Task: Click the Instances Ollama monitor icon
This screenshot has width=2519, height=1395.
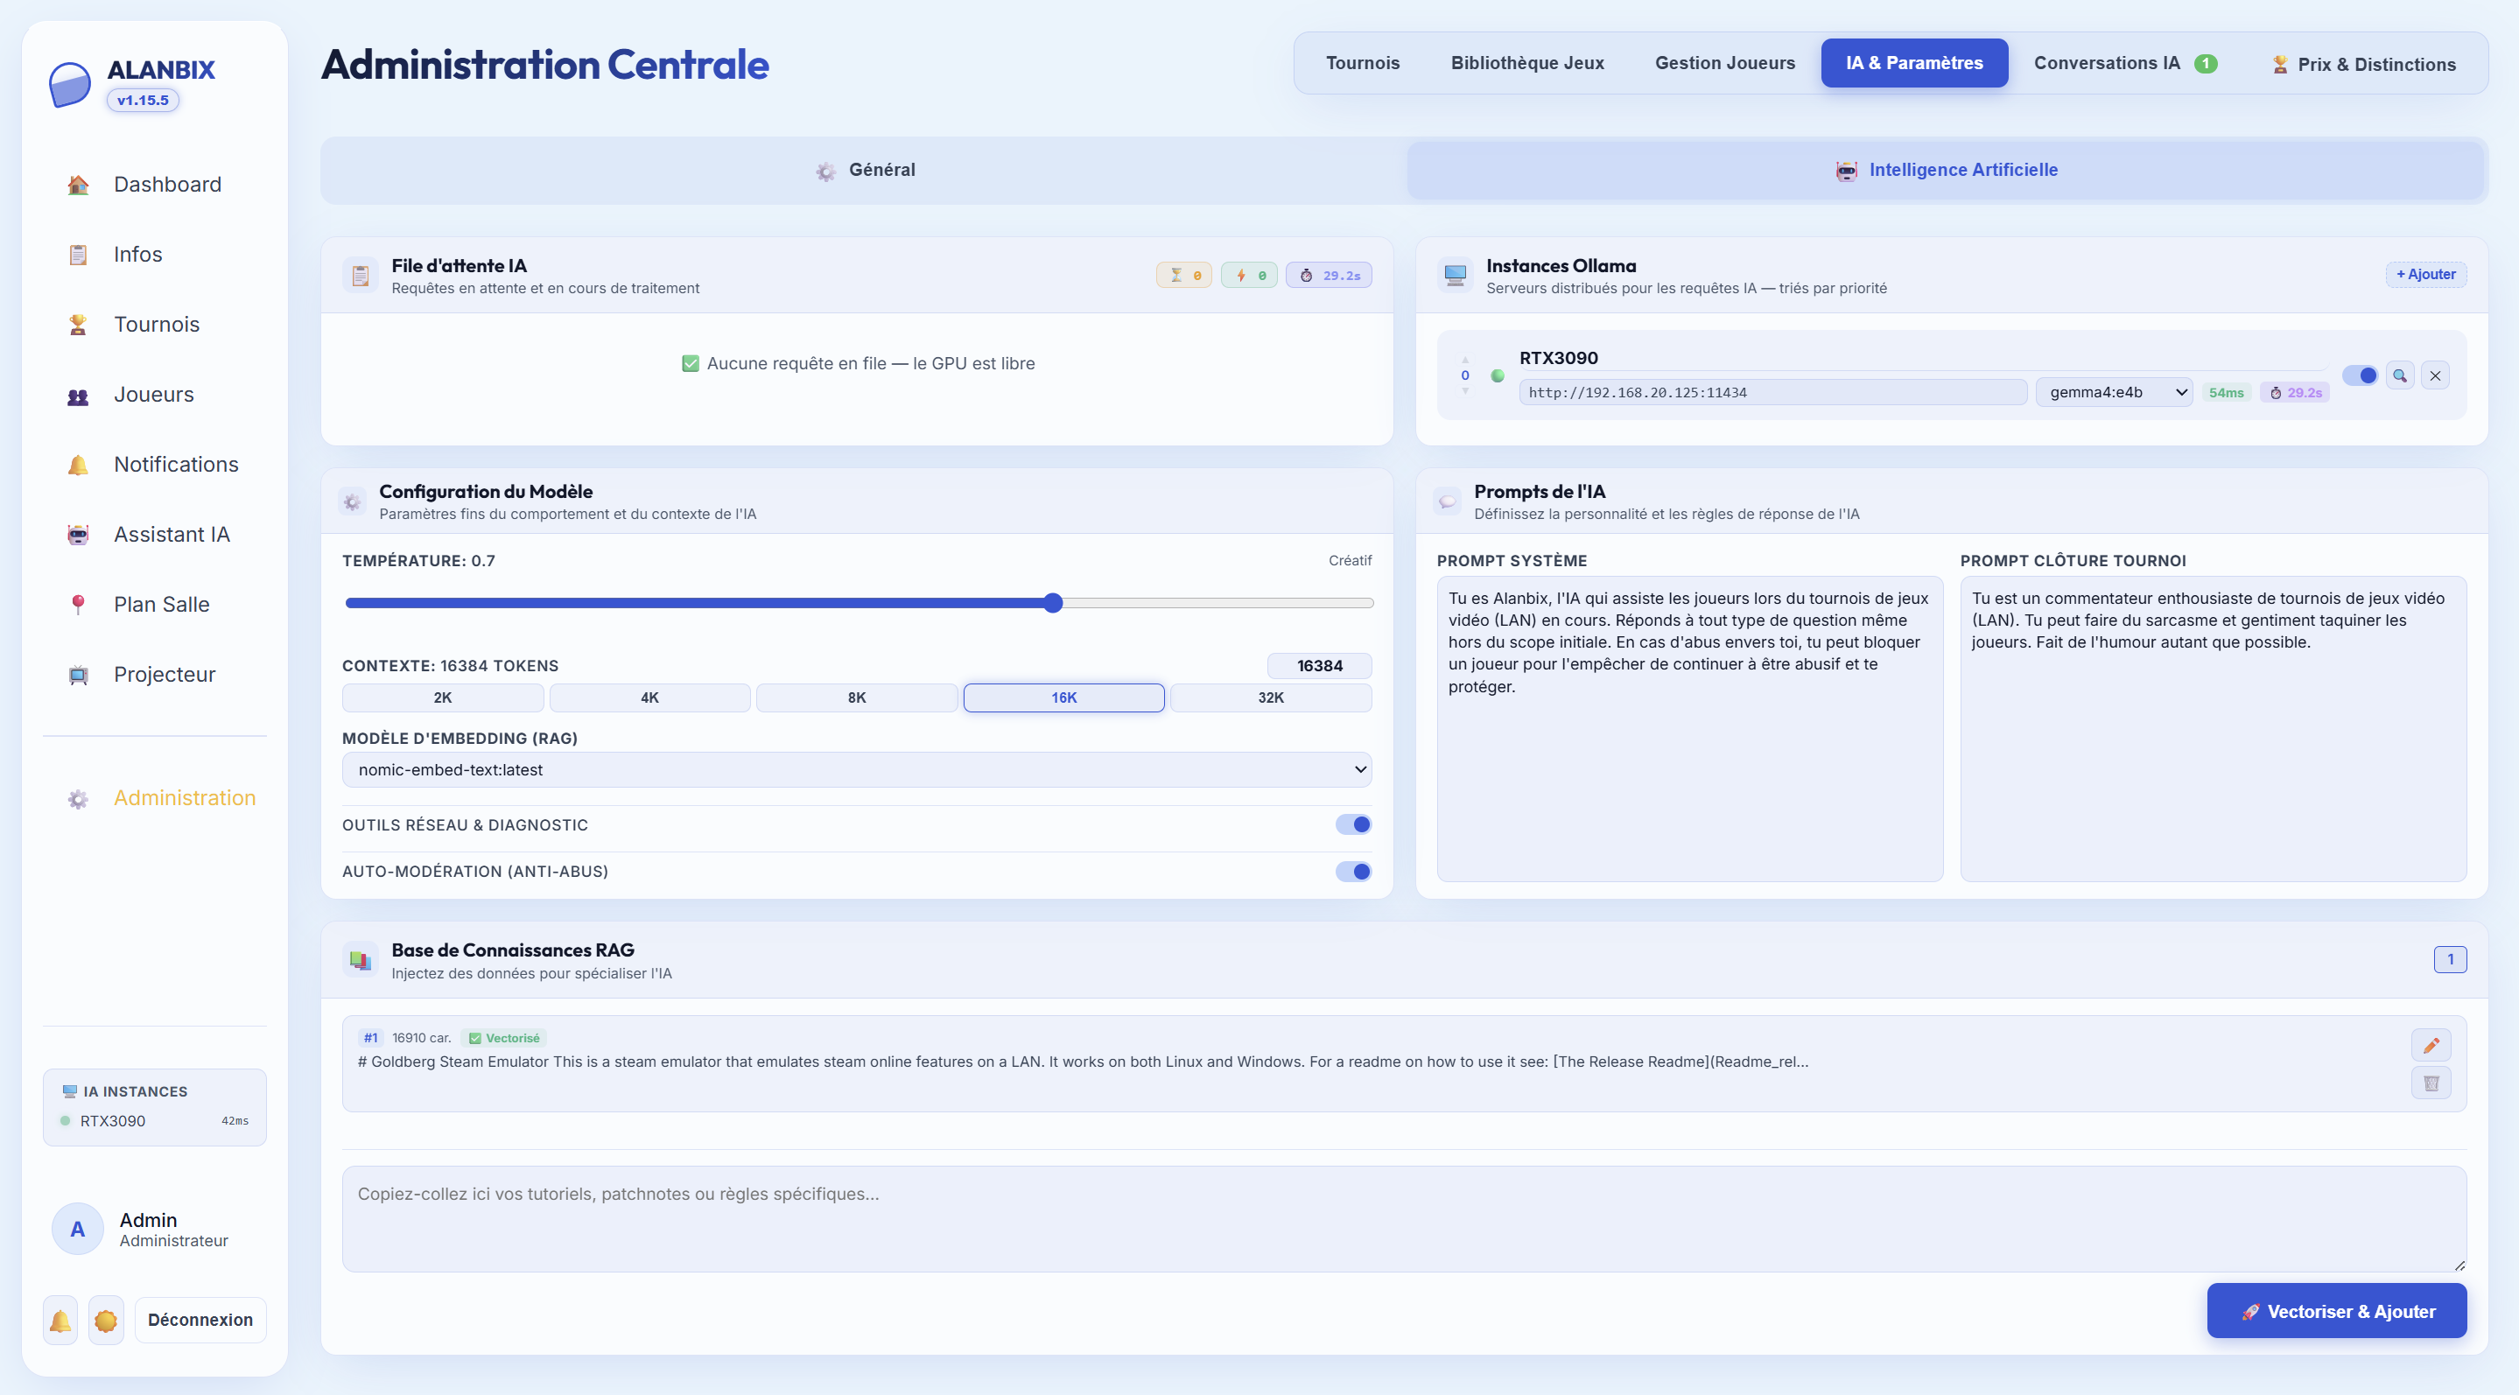Action: [x=1455, y=276]
